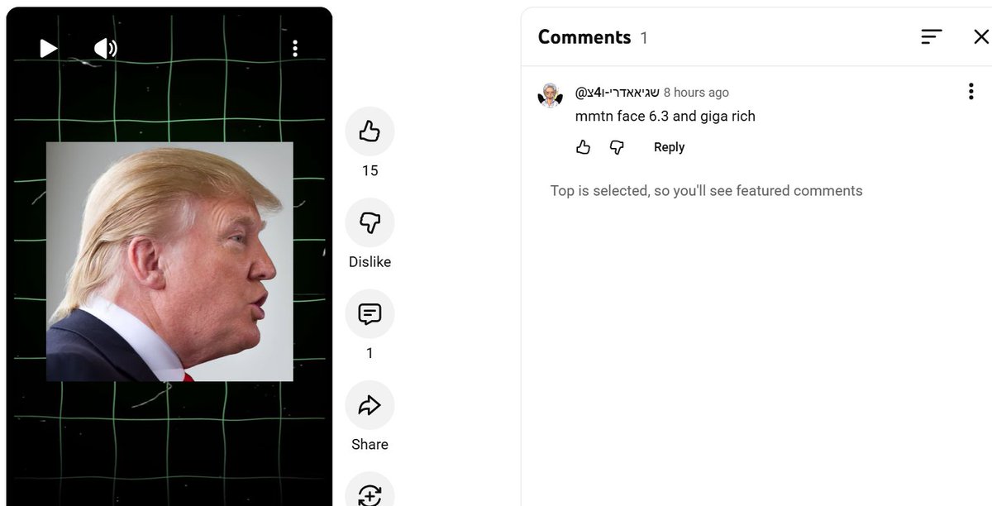Image resolution: width=992 pixels, height=506 pixels.
Task: Click the Dislike label text
Action: [370, 261]
